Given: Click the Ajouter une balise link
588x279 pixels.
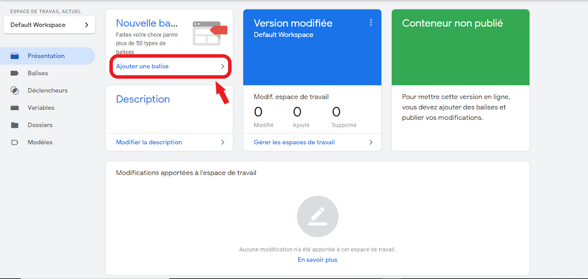Looking at the screenshot, I should click(x=142, y=66).
